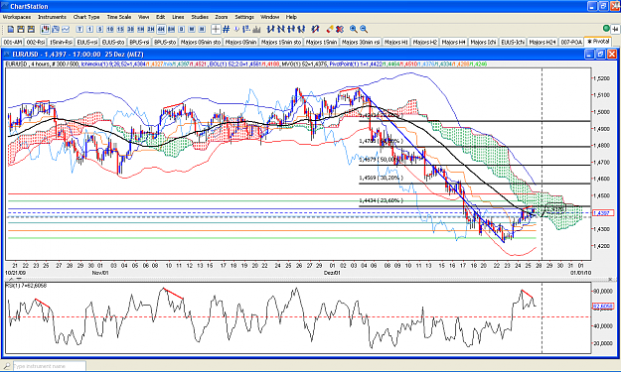Screen dimensions: 621x372
Task: Switch to the Majors H24 tab
Action: tap(543, 42)
